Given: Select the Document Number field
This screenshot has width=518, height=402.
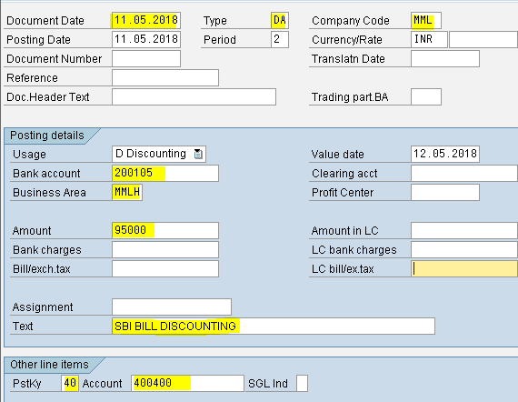Looking at the screenshot, I should point(146,58).
